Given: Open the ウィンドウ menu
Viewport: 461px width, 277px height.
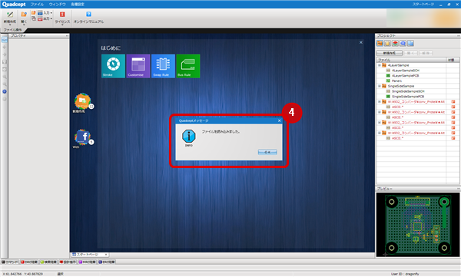Looking at the screenshot, I should [x=58, y=5].
